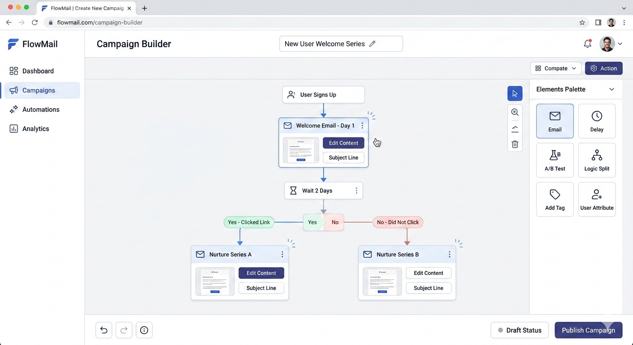This screenshot has height=345, width=633.
Task: Select the No branch of split
Action: coord(335,222)
